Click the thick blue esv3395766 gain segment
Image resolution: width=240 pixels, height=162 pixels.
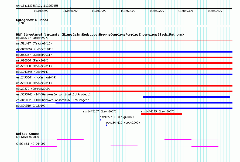click(186, 97)
